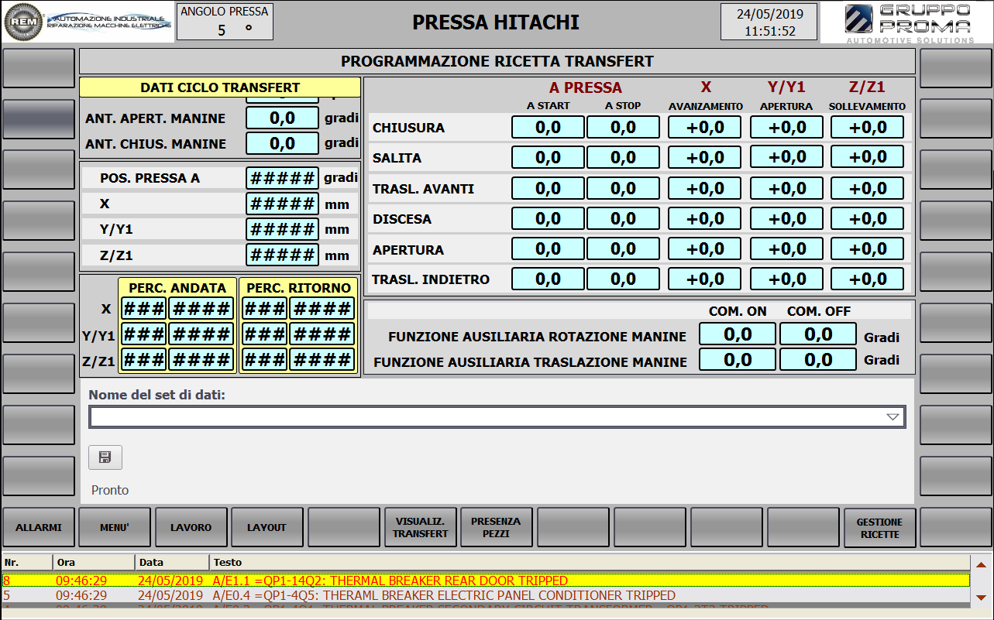Click the ANGOLO PRESSA angle display
This screenshot has height=620, width=994.
[x=225, y=22]
